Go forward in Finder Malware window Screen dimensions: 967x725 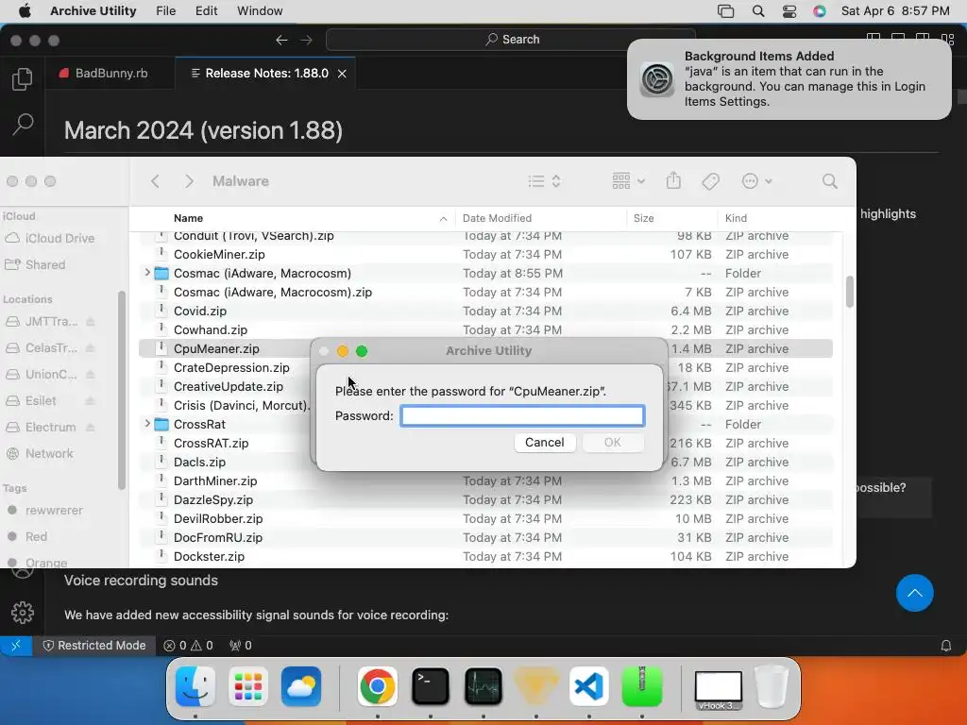[x=189, y=181]
